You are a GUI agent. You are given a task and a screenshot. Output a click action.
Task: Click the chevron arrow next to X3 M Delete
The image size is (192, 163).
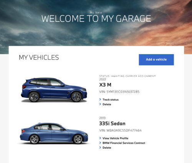click(x=100, y=104)
